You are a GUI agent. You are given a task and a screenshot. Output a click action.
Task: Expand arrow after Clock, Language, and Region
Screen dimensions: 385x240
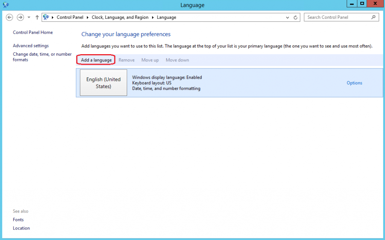tap(153, 17)
